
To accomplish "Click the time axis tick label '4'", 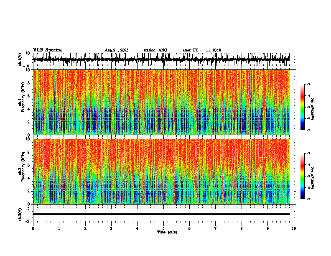I will point(137,228).
